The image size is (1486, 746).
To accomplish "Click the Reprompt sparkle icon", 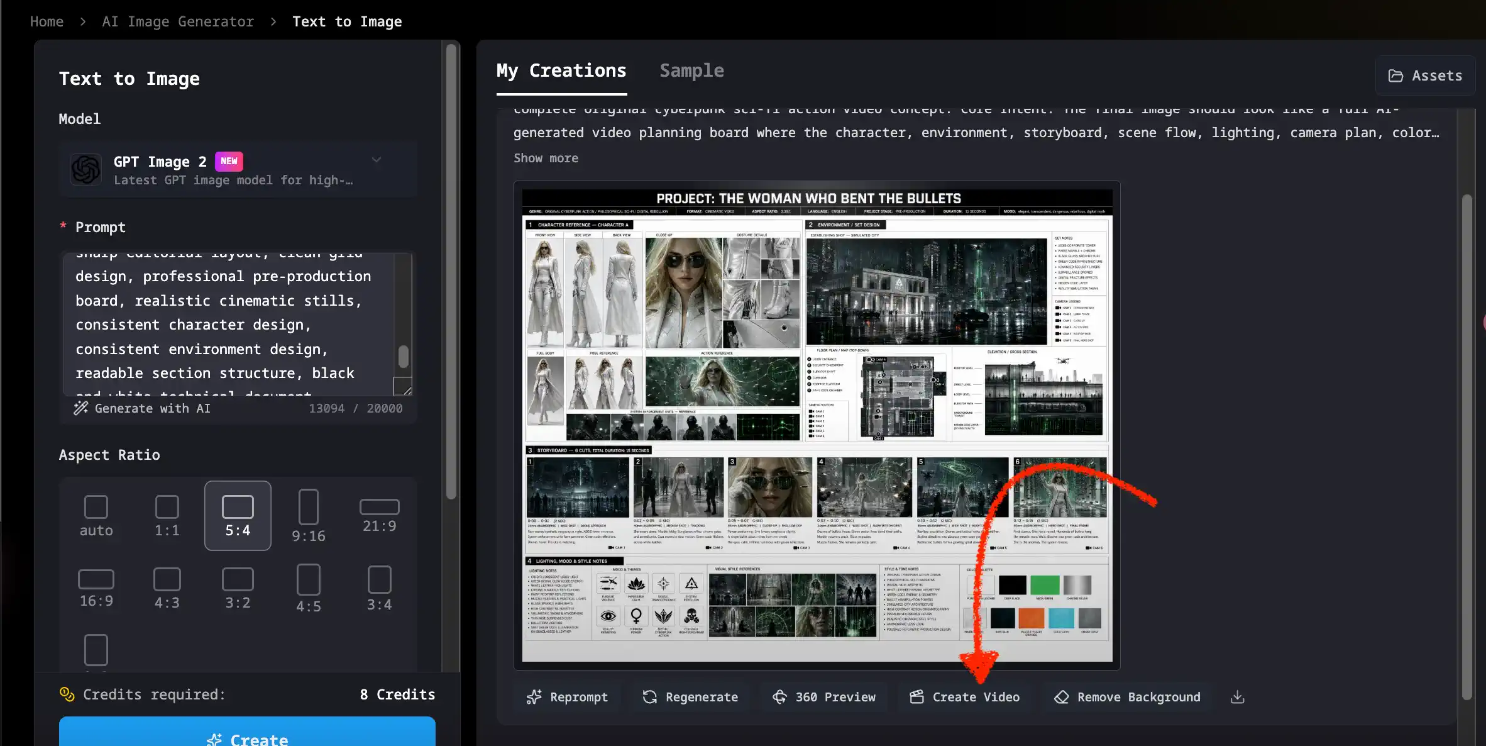I will pyautogui.click(x=534, y=697).
